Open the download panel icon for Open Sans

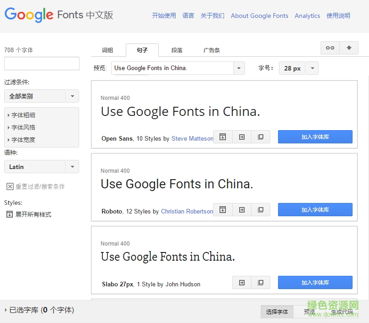[x=223, y=137]
